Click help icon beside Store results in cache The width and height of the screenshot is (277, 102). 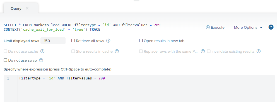click(117, 51)
